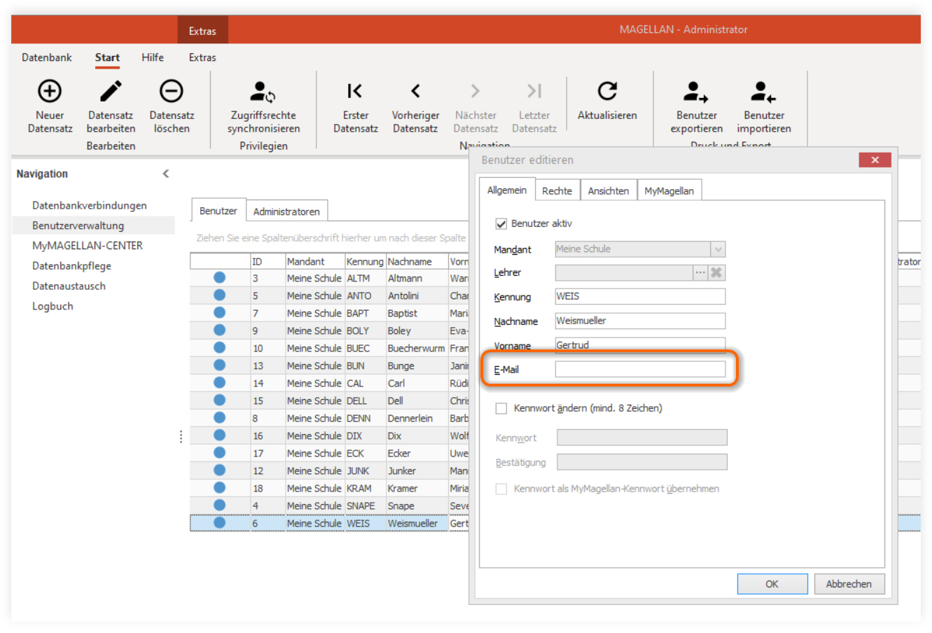Click Zugriffsrechte synchronisieren icon
This screenshot has width=932, height=633.
263,92
